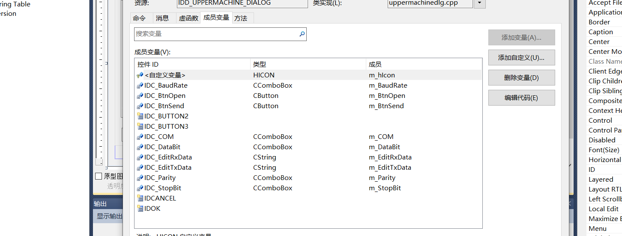Open the 方法 tab
Screen dimensions: 622x236
pos(241,18)
